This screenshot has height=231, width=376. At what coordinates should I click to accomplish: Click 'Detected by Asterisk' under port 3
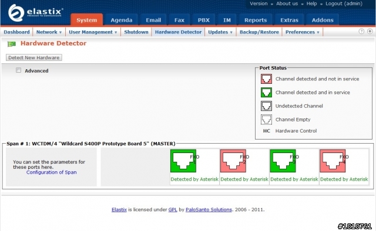tap(294, 179)
